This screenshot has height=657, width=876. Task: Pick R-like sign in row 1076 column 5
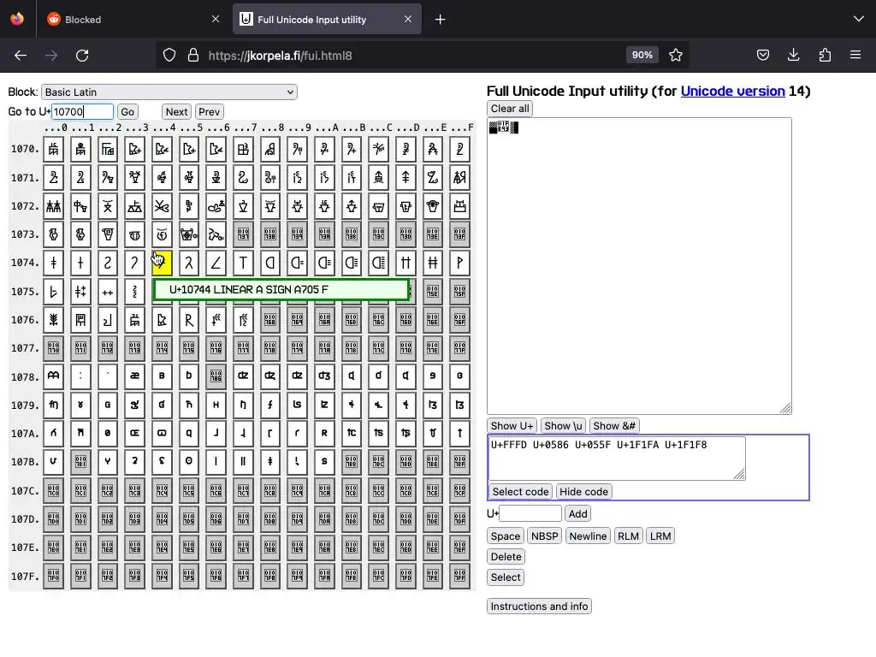[189, 320]
